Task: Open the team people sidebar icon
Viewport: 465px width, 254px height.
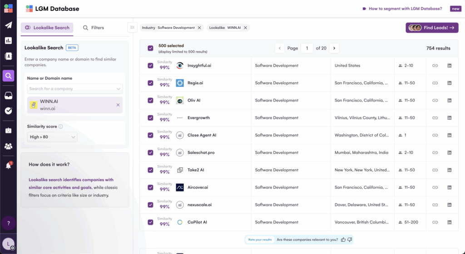Action: [x=8, y=146]
